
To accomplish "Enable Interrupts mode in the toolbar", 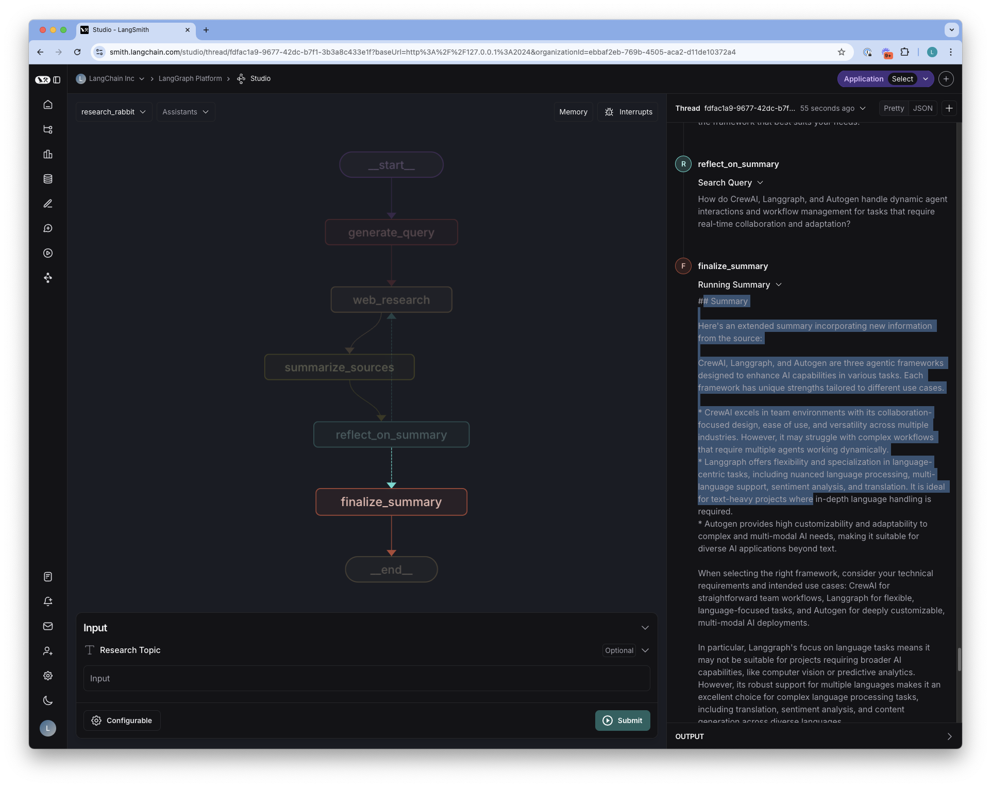I will coord(627,111).
